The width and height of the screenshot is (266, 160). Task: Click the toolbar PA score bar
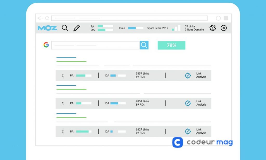coord(105,26)
